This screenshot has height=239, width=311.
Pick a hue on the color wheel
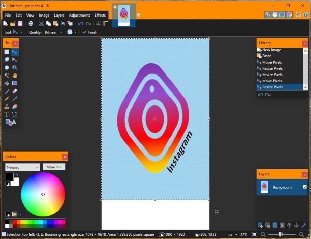(x=43, y=194)
